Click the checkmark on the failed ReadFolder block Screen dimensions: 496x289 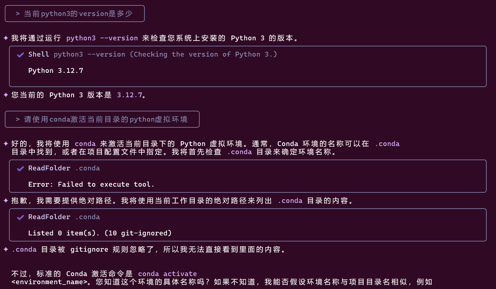click(x=21, y=169)
